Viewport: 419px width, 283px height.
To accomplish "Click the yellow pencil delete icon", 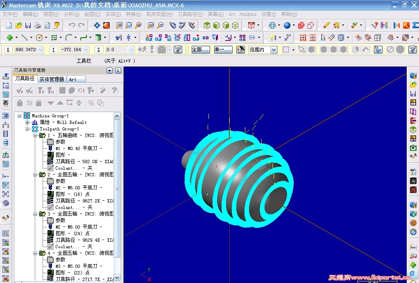I will (x=326, y=25).
